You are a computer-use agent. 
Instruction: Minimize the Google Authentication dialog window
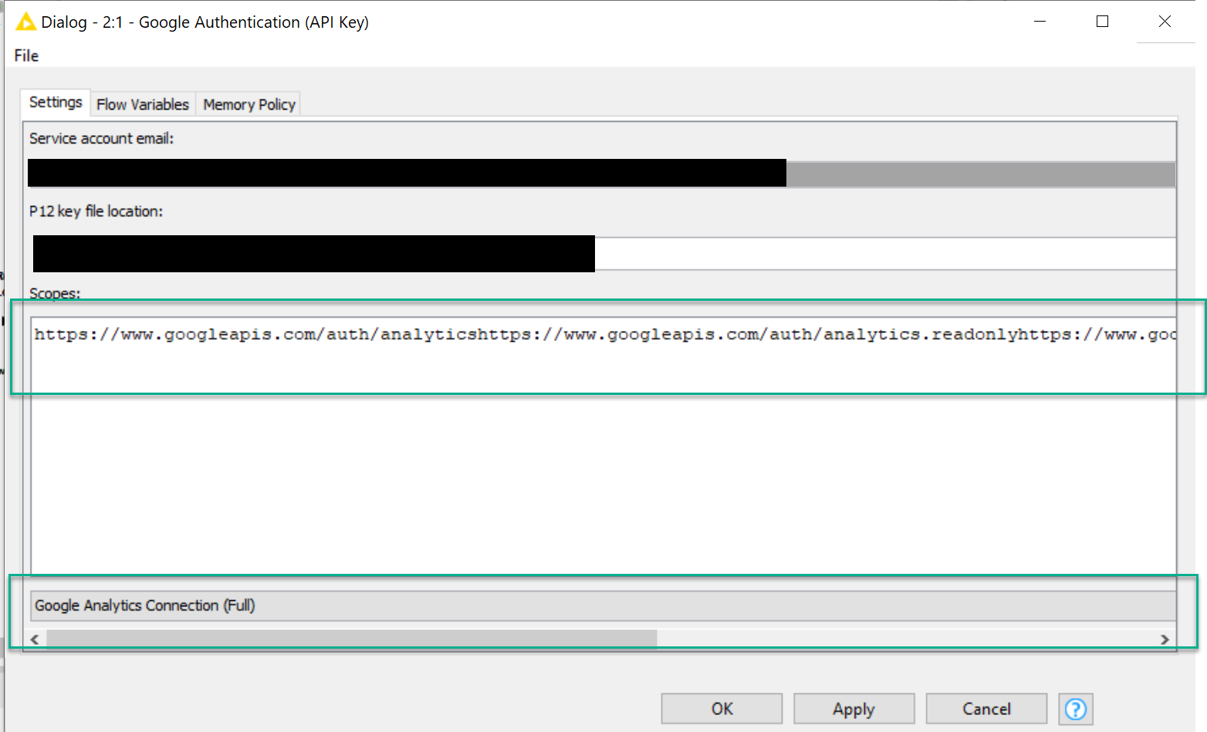[1040, 22]
